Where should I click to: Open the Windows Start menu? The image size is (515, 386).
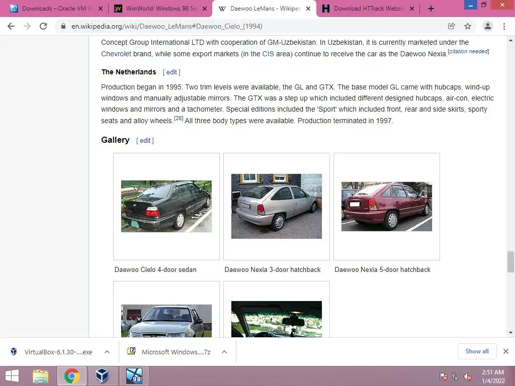tap(13, 376)
